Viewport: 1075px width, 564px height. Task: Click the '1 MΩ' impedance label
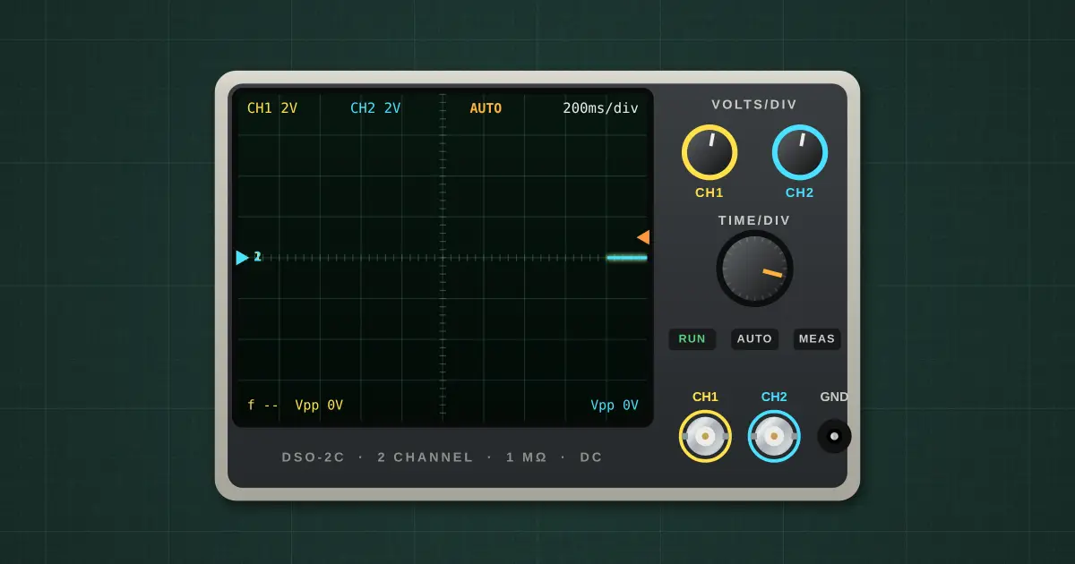tap(526, 457)
